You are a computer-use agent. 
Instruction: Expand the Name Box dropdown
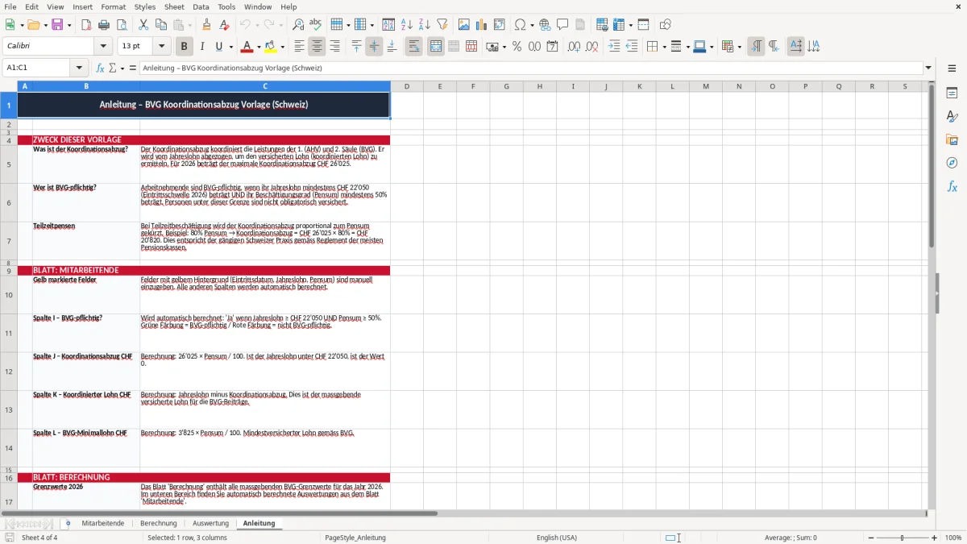[79, 68]
